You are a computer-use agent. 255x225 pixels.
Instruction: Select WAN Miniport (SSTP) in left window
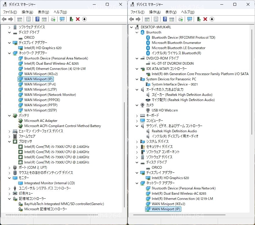pyautogui.click(x=40, y=110)
